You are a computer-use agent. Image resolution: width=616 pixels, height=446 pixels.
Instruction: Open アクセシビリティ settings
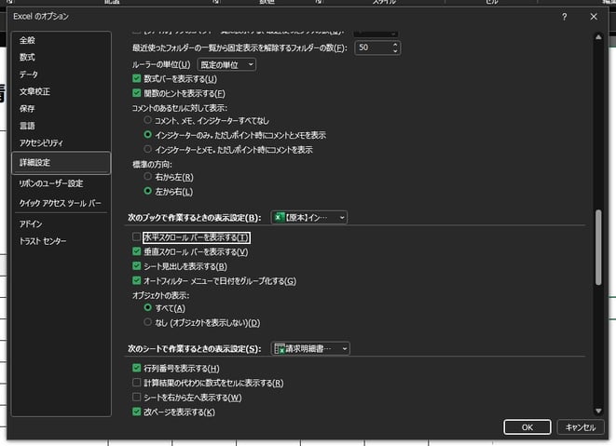tap(41, 142)
